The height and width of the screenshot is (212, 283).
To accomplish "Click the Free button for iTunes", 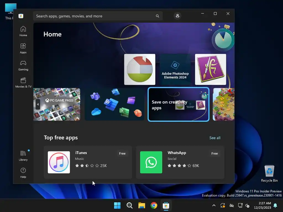I will (122, 153).
